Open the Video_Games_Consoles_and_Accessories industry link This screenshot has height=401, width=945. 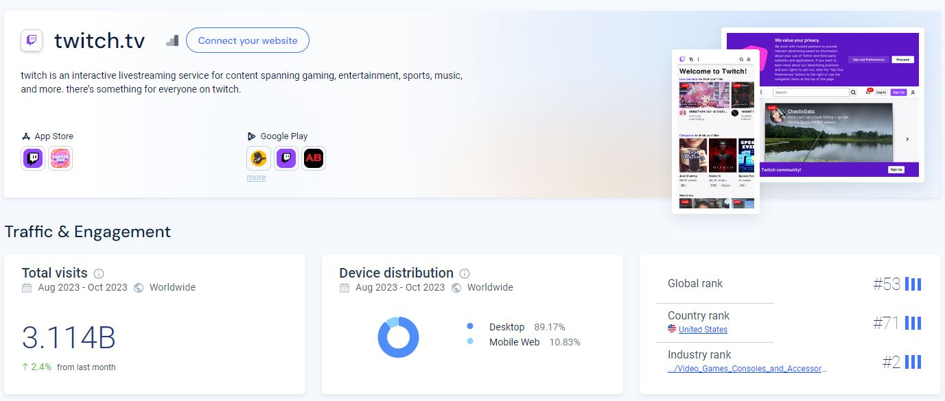[747, 369]
